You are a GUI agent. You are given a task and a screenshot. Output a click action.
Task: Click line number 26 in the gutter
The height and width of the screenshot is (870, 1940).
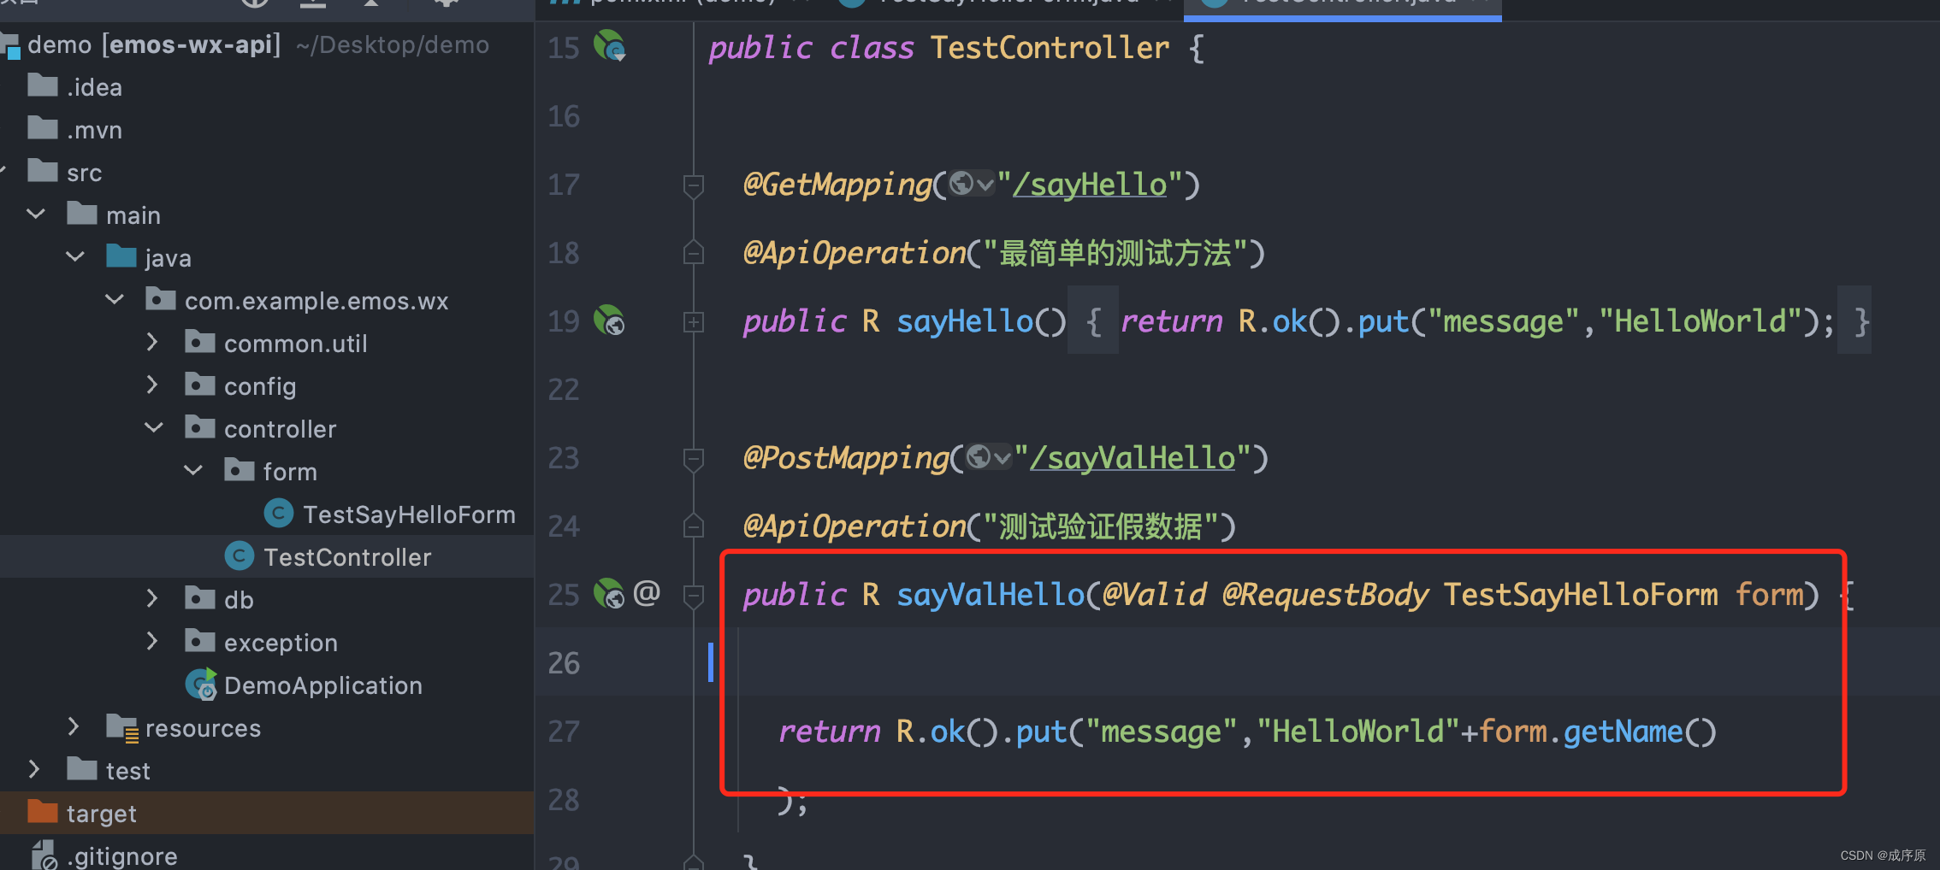[x=564, y=662]
